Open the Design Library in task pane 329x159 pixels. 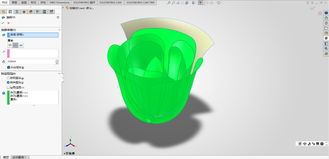click(326, 23)
